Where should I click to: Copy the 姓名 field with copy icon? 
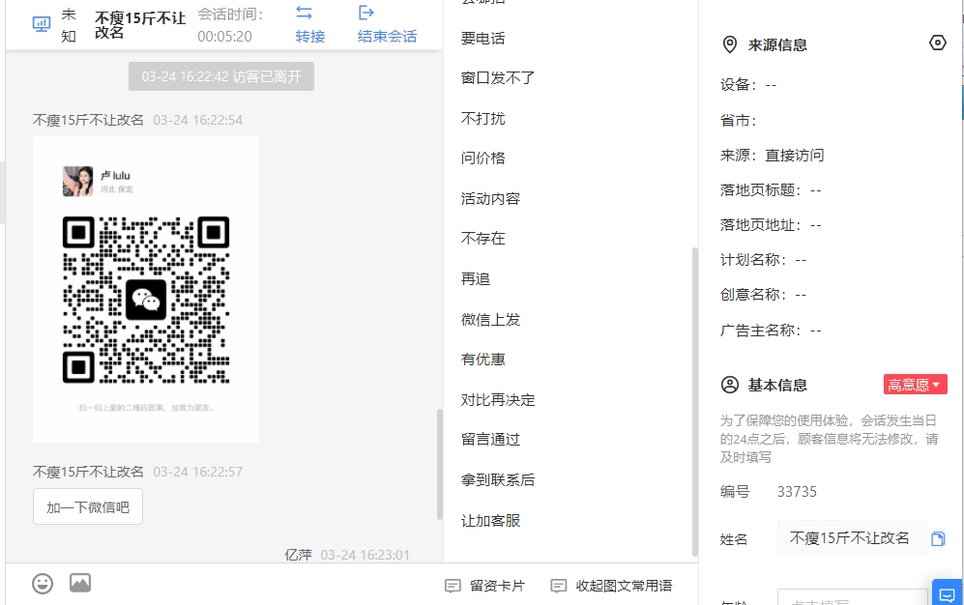[x=938, y=538]
